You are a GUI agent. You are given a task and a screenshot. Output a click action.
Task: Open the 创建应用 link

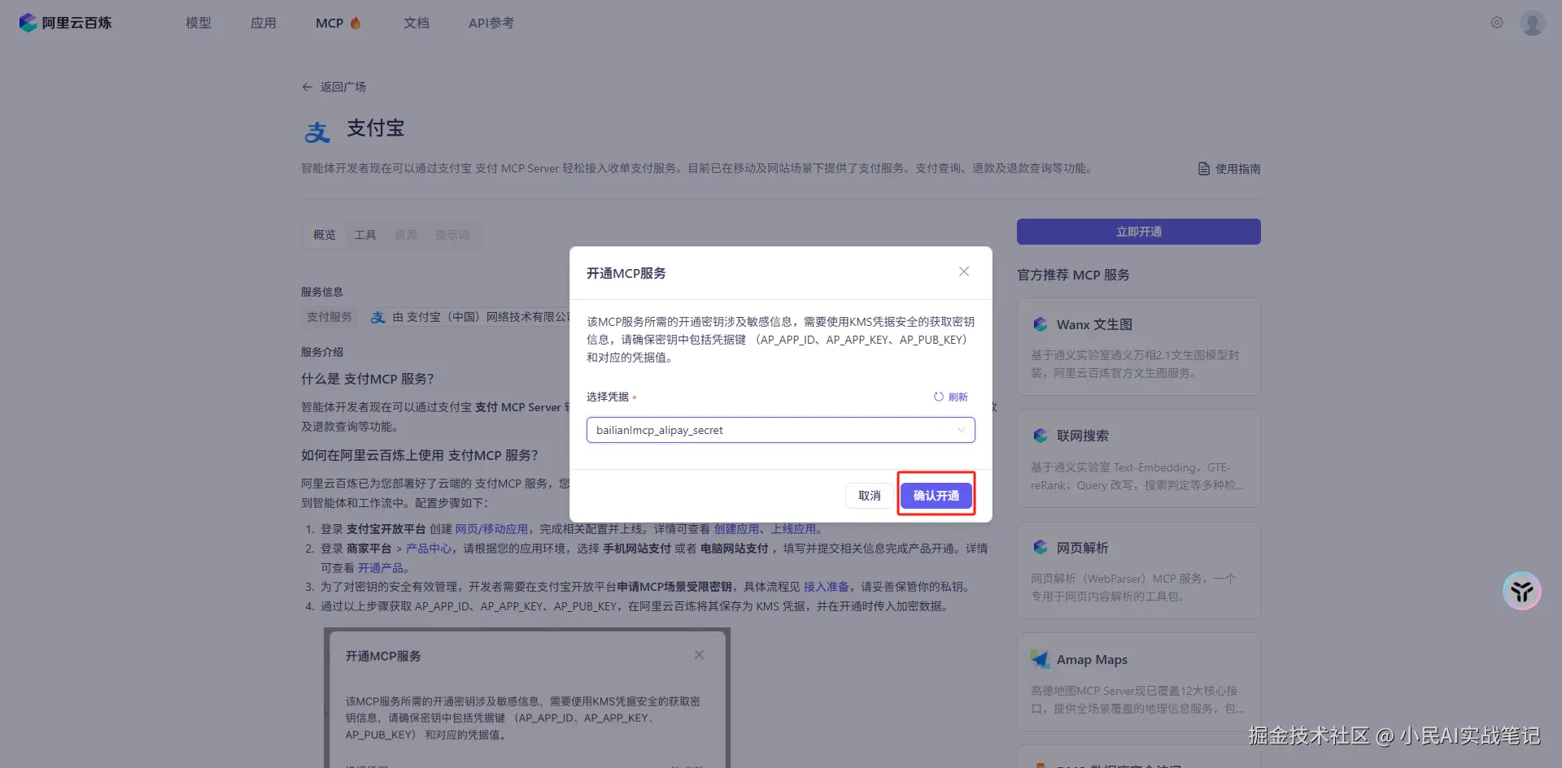click(x=736, y=529)
